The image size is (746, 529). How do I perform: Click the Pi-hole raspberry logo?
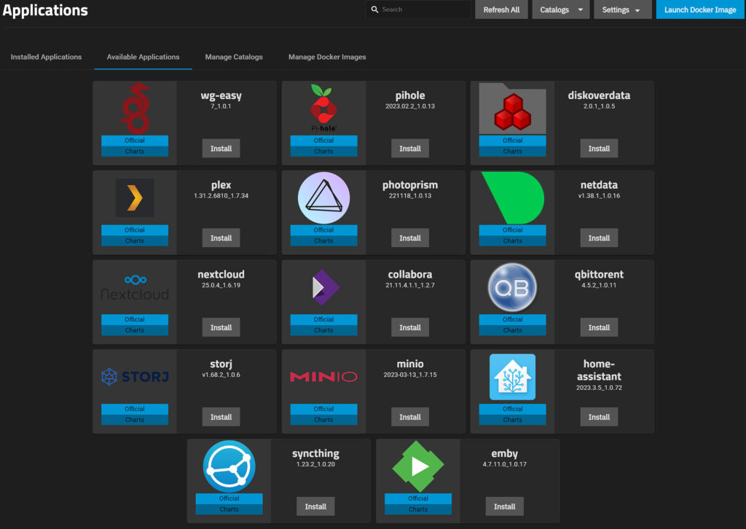(323, 109)
